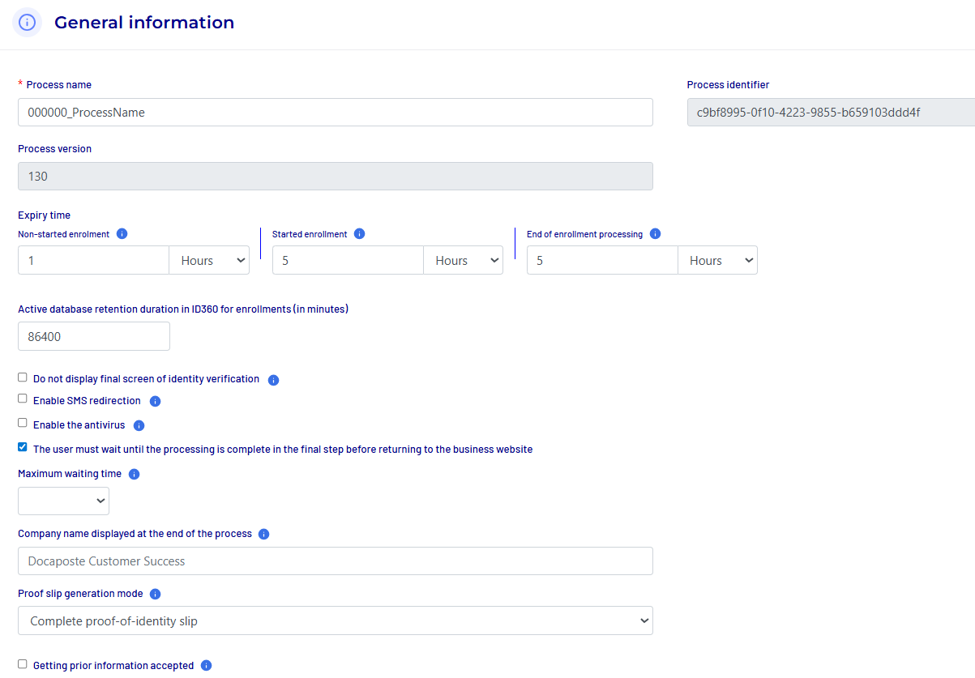Viewport: 975px width, 678px height.
Task: Open Proof slip generation mode dropdown
Action: coord(335,621)
